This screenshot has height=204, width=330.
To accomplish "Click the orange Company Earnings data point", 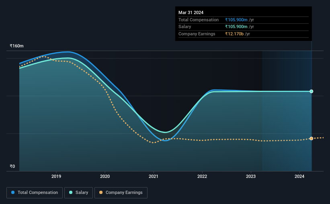I will point(312,139).
